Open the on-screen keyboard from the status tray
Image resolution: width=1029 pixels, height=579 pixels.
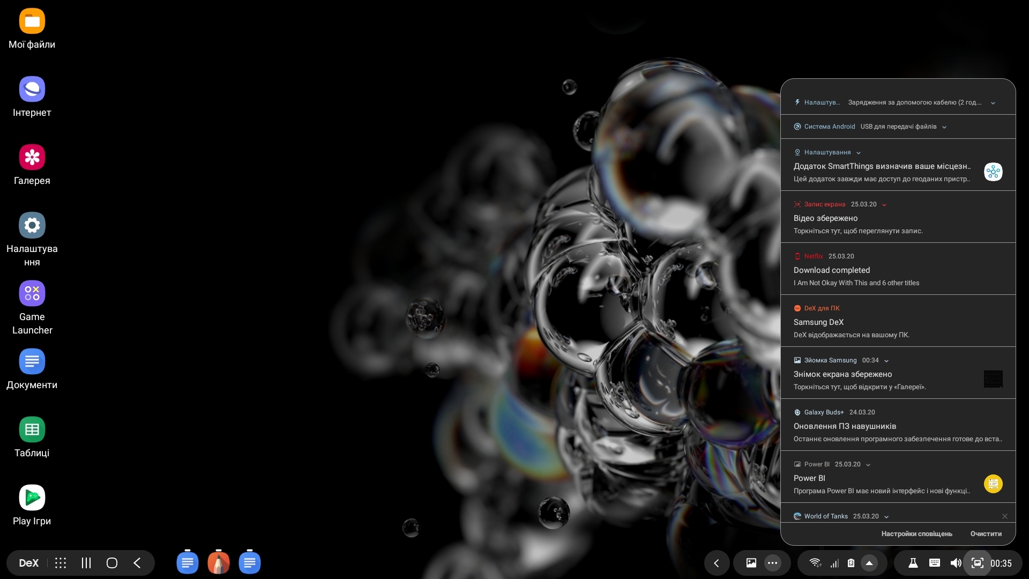click(934, 563)
